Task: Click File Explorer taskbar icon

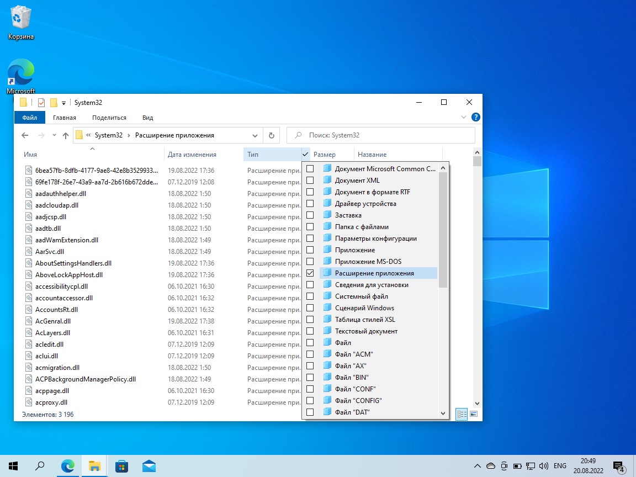Action: [94, 466]
